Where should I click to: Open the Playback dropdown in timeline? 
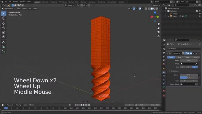[x=10, y=105]
